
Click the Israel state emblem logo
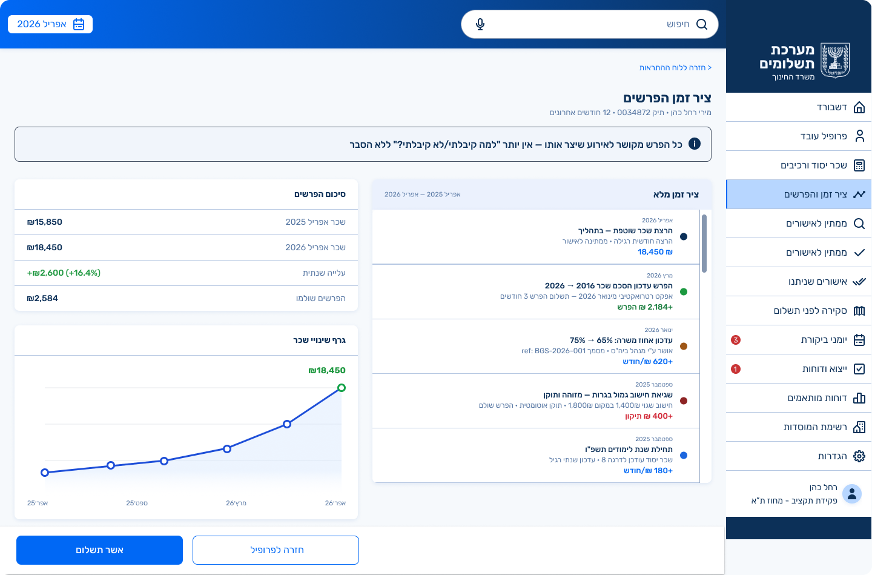835,60
